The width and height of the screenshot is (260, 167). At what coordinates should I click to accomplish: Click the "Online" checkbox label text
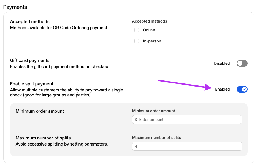click(x=149, y=30)
